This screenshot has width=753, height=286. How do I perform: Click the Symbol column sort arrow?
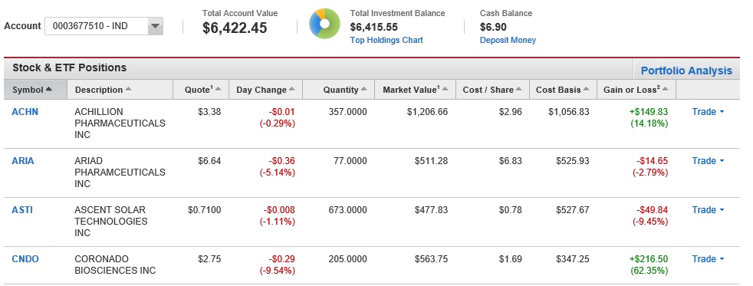pyautogui.click(x=48, y=89)
